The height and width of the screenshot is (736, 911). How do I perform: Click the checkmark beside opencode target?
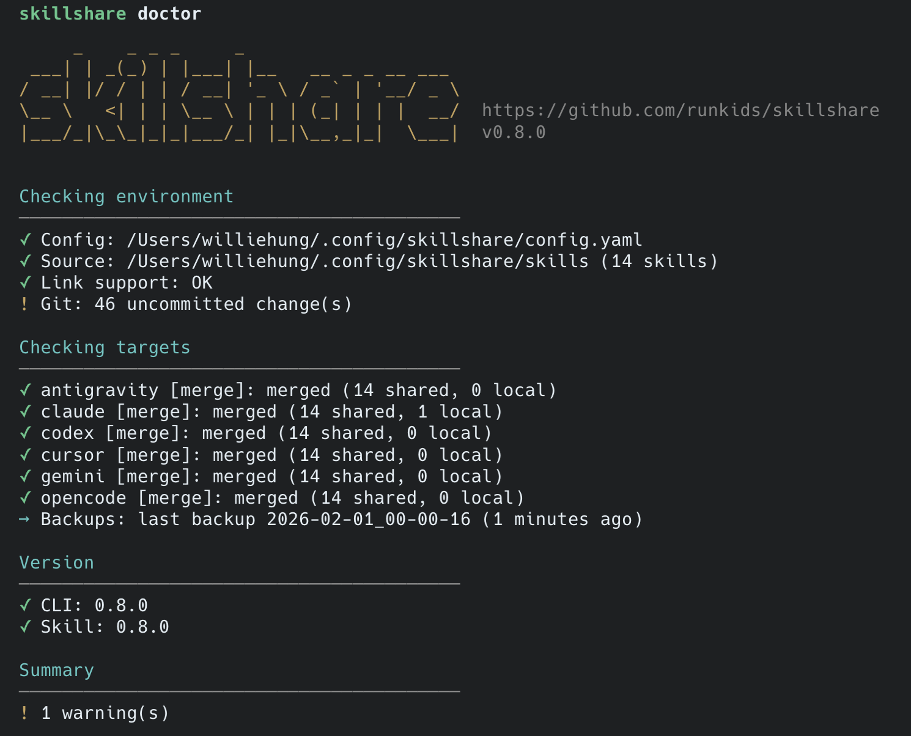pyautogui.click(x=25, y=498)
